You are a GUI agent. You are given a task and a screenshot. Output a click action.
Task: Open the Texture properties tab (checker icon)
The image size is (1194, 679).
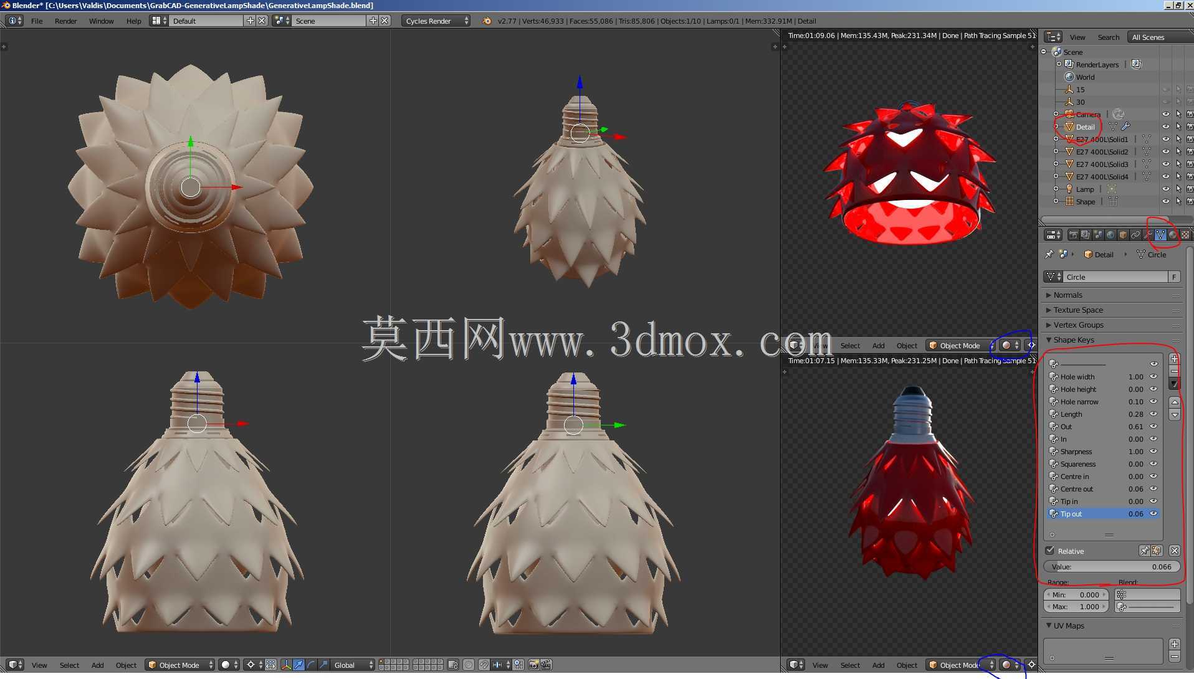tap(1185, 235)
